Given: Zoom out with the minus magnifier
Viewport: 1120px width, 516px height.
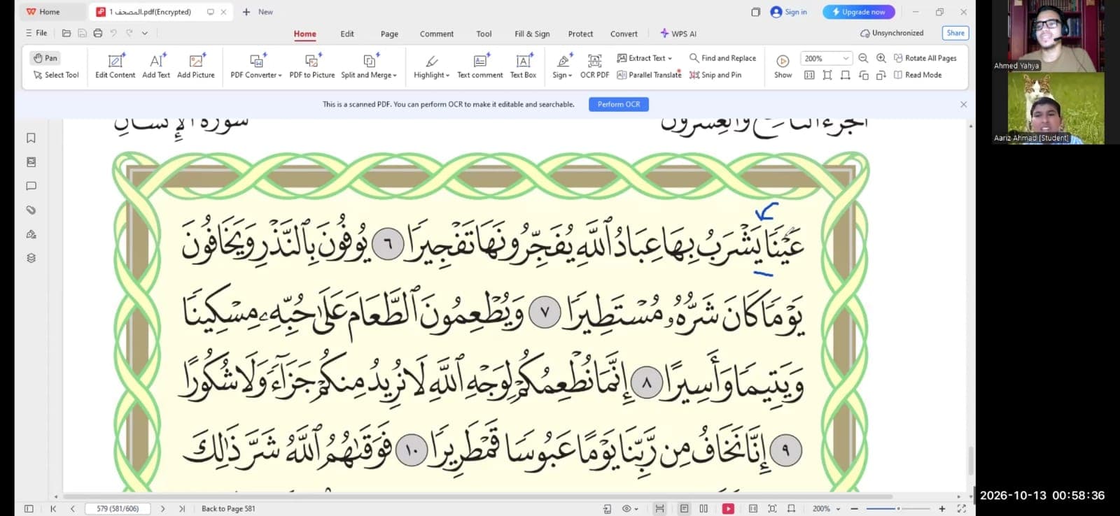Looking at the screenshot, I should pyautogui.click(x=863, y=58).
